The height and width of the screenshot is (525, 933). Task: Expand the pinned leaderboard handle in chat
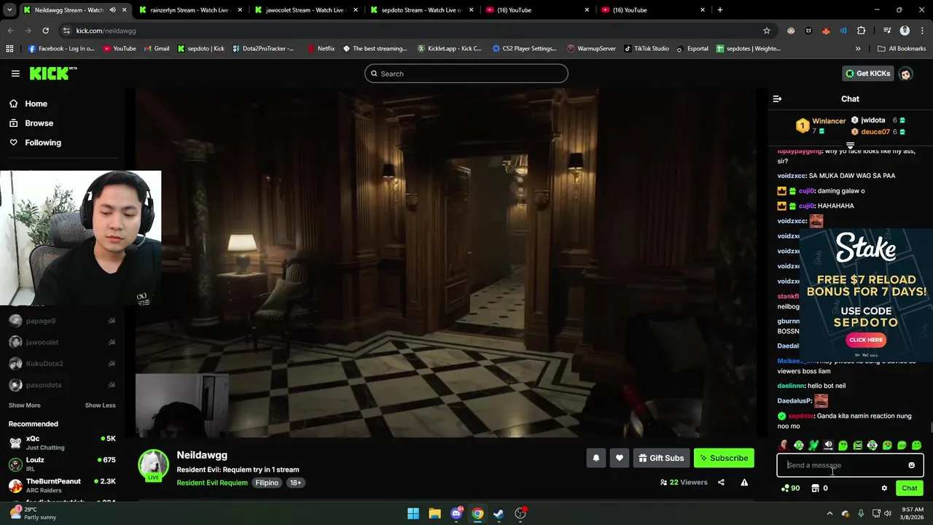point(850,145)
